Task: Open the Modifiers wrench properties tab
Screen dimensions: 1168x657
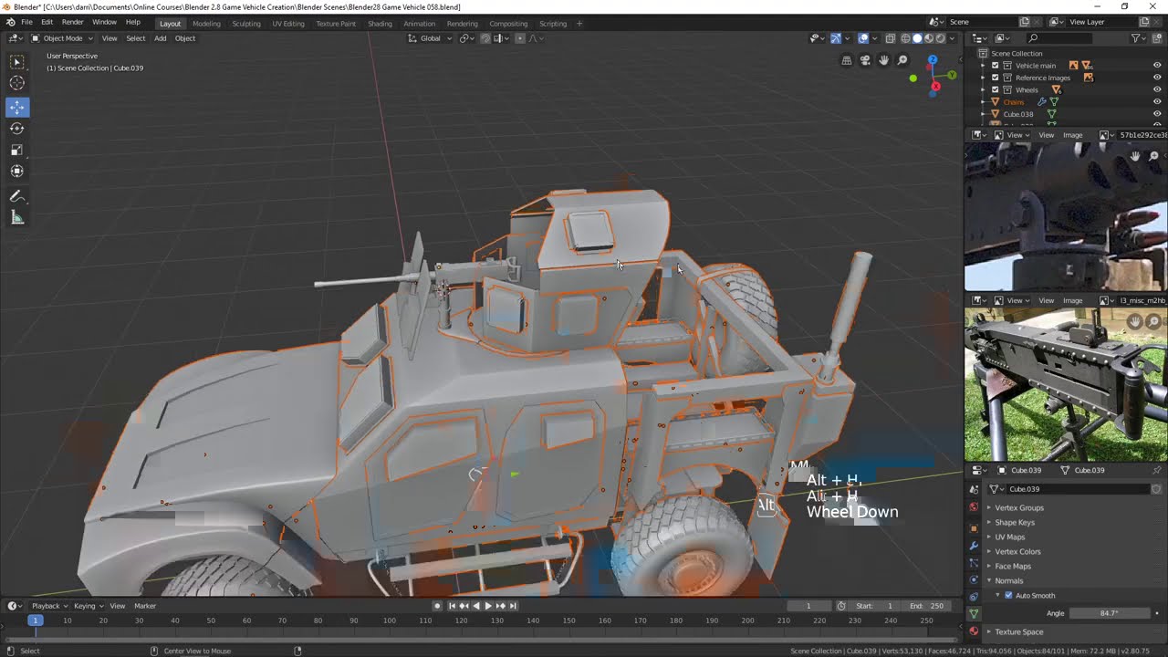Action: [974, 546]
